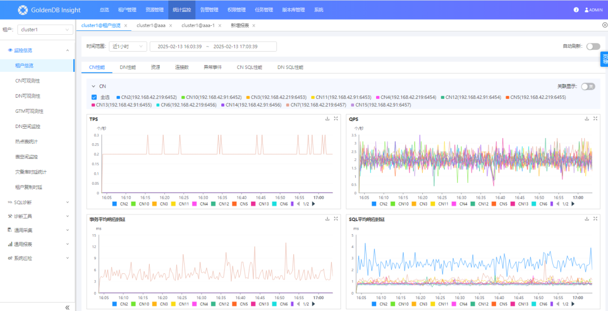Download the TPS chart data
The height and width of the screenshot is (311, 608).
click(327, 119)
